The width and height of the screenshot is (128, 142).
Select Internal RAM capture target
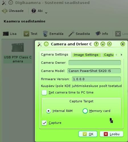click(x=48, y=111)
